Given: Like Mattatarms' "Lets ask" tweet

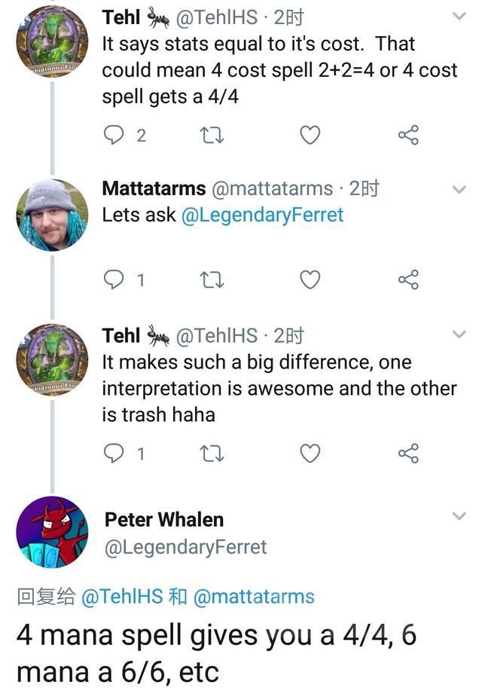Looking at the screenshot, I should click(x=310, y=280).
